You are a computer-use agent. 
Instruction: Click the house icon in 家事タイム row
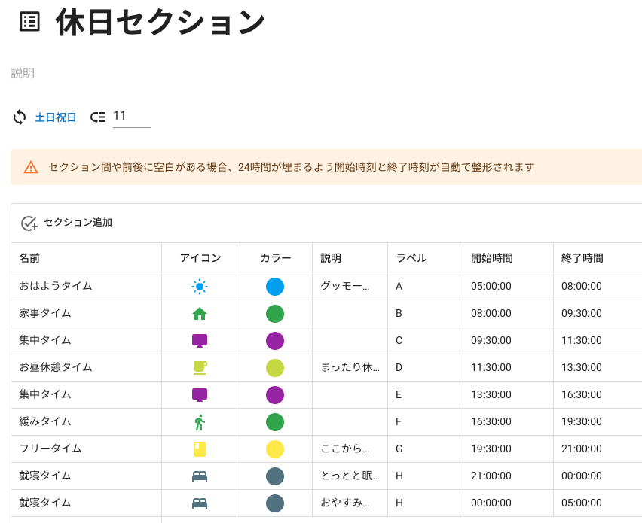click(200, 314)
